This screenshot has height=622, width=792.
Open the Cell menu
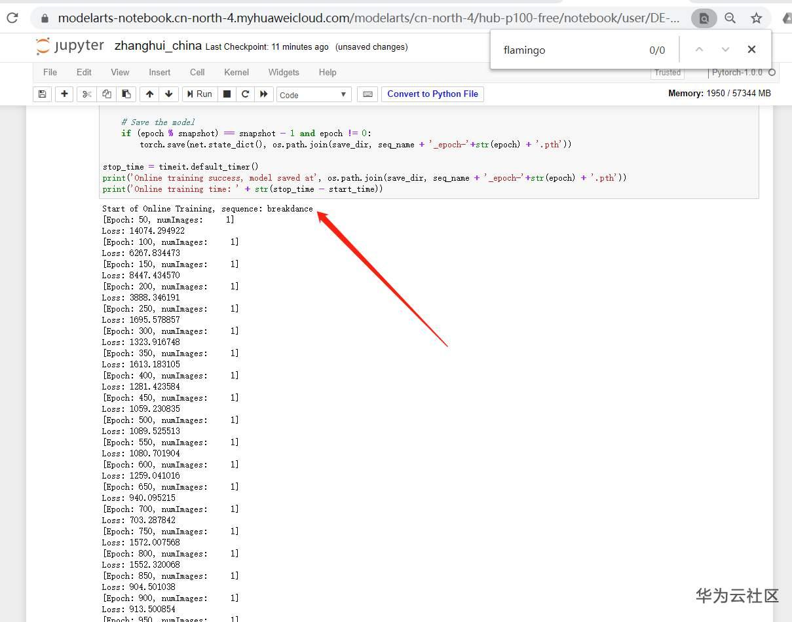(x=197, y=73)
